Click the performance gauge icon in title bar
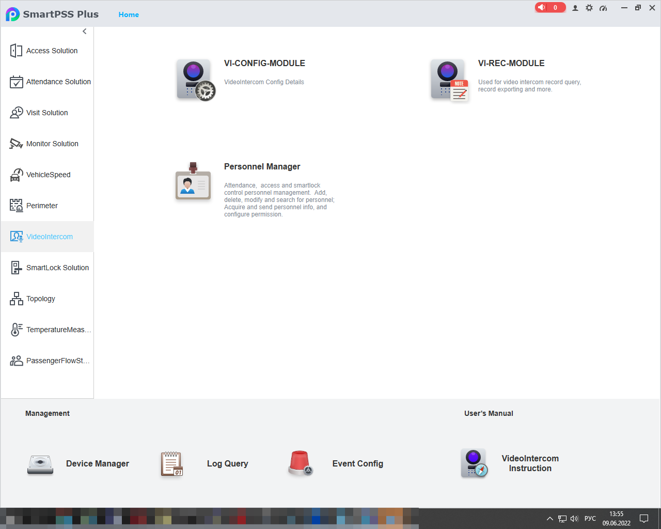 click(x=603, y=8)
